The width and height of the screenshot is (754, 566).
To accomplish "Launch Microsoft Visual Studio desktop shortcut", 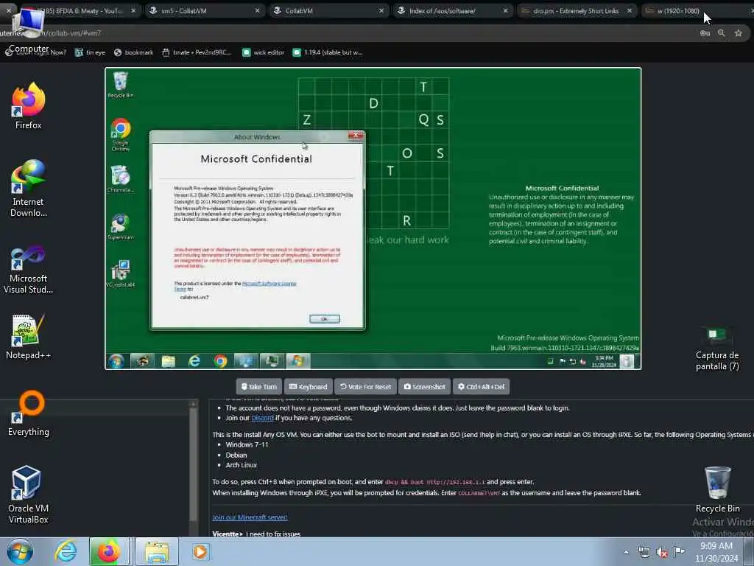I will click(x=29, y=270).
